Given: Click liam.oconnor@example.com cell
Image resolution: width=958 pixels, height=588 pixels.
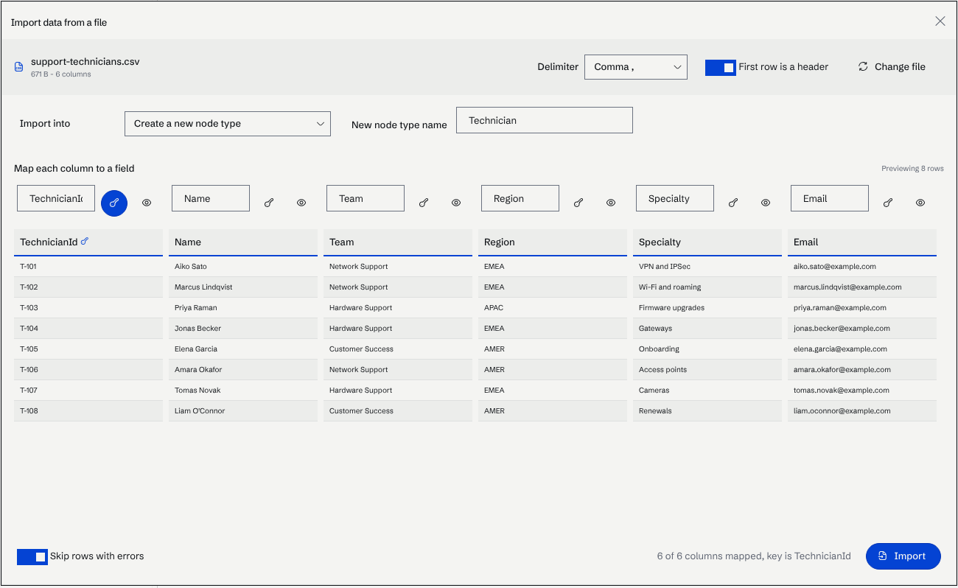Looking at the screenshot, I should (862, 411).
